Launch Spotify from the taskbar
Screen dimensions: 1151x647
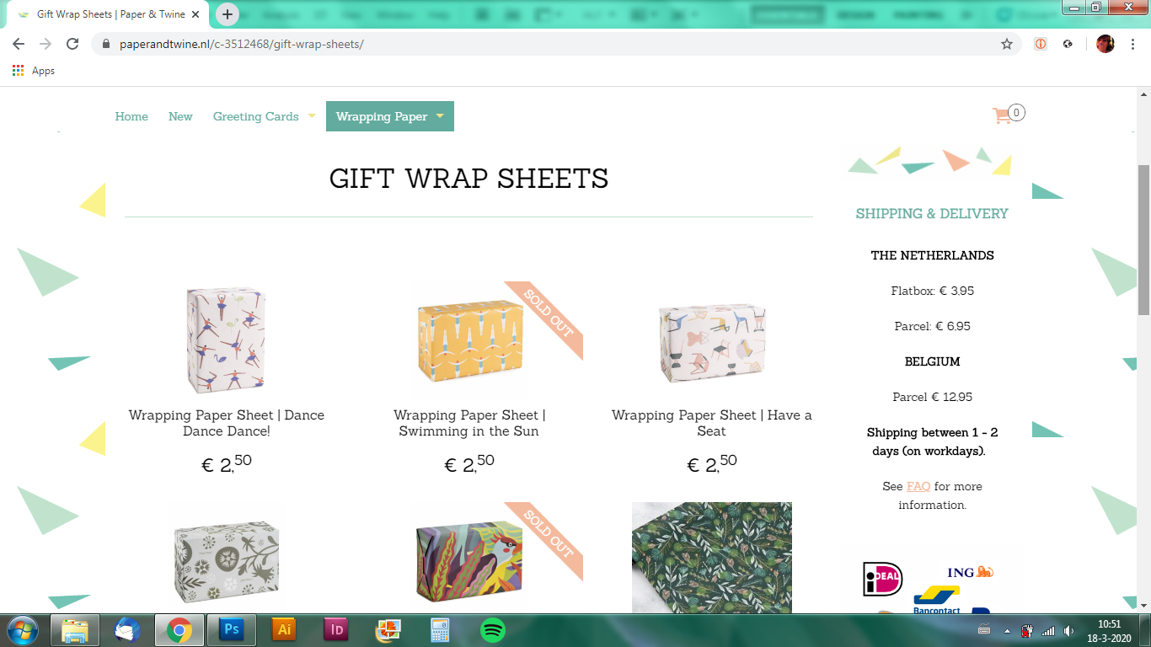[492, 629]
